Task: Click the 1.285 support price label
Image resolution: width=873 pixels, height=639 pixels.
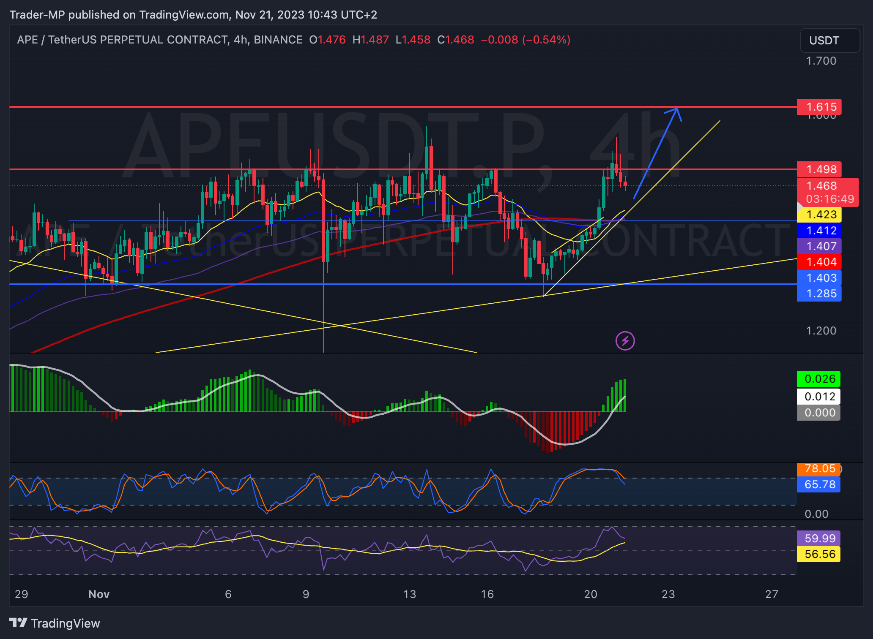Action: [x=819, y=294]
